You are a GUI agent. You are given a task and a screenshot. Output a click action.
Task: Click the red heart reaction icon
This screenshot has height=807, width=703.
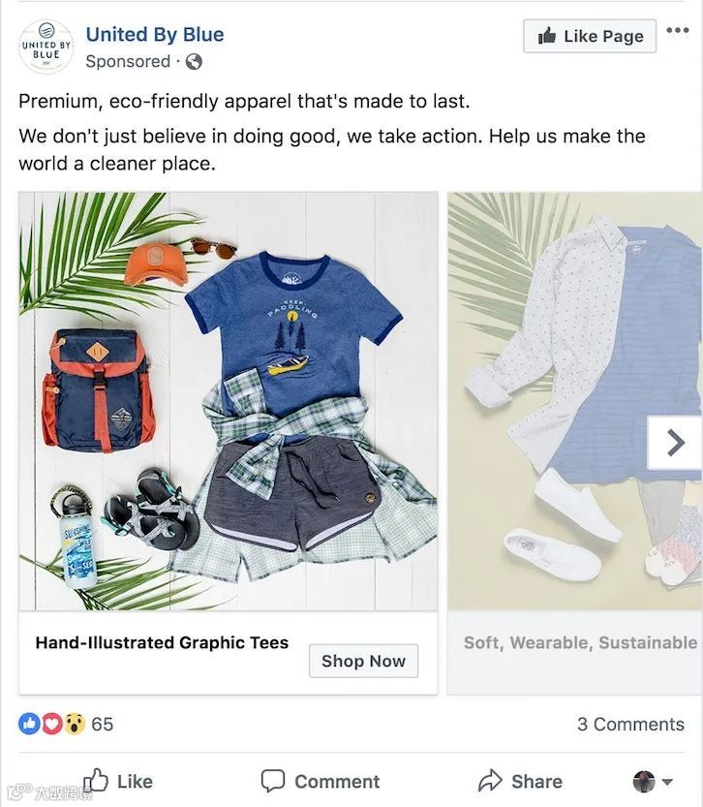tap(51, 724)
